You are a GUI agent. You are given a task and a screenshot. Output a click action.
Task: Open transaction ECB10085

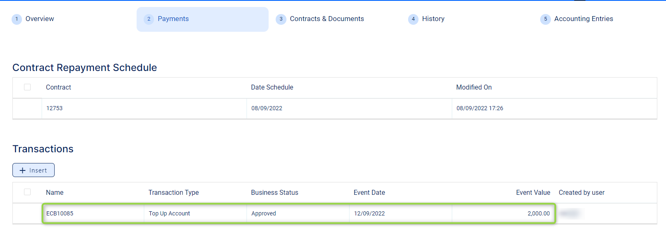click(x=60, y=214)
